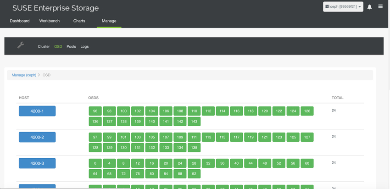390x189 pixels.
Task: Open the Charts tab
Action: pos(79,21)
